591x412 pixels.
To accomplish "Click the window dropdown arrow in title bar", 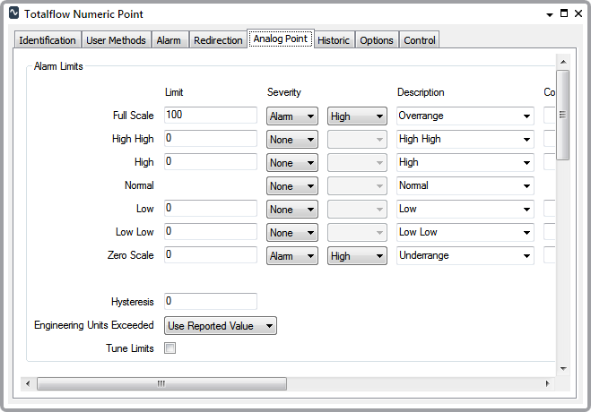I will pyautogui.click(x=549, y=14).
